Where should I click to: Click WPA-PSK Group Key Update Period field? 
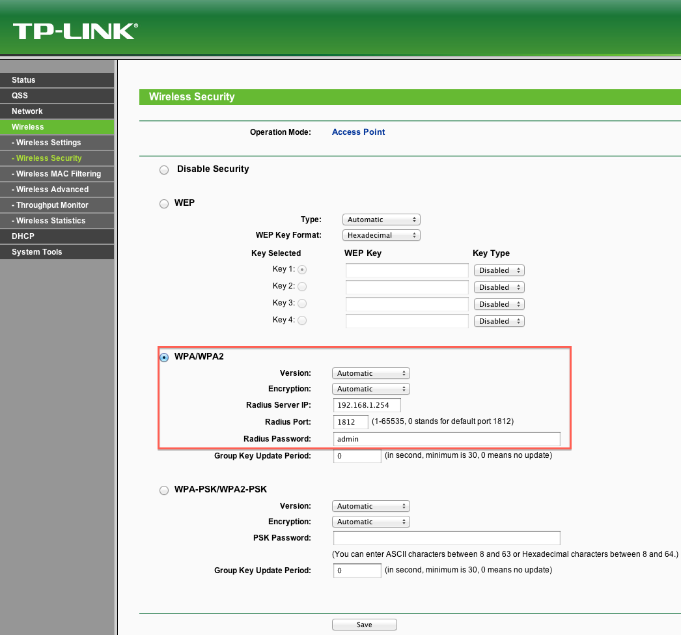coord(357,571)
